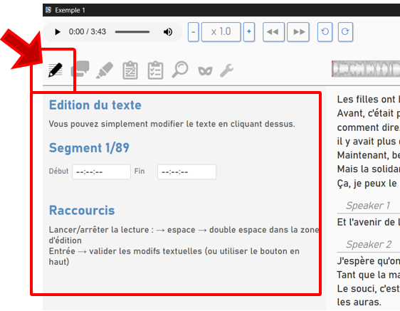The image size is (400, 311).
Task: Click the line starting 'Tant que la ma'
Action: [x=369, y=275]
